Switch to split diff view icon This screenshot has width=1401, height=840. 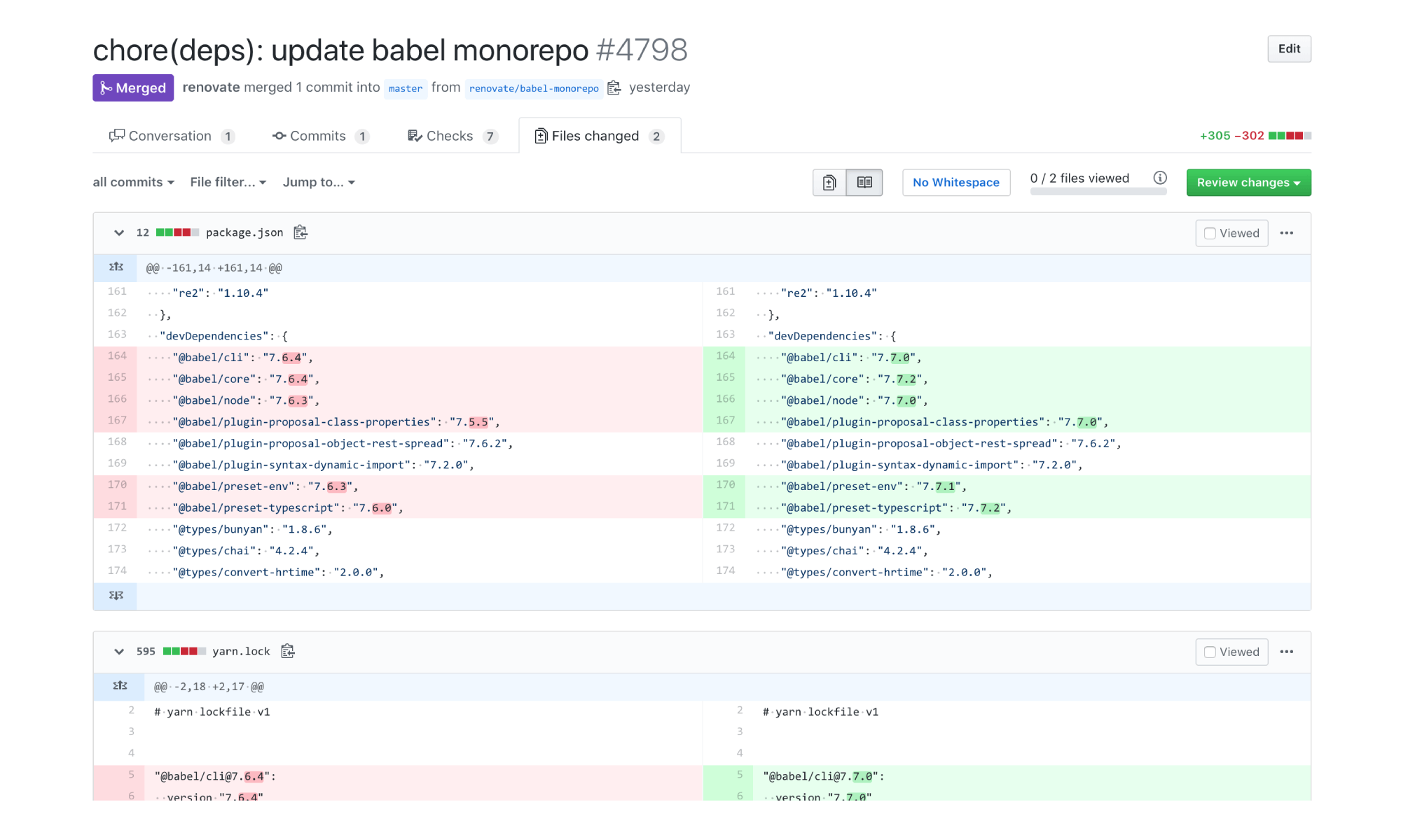864,183
